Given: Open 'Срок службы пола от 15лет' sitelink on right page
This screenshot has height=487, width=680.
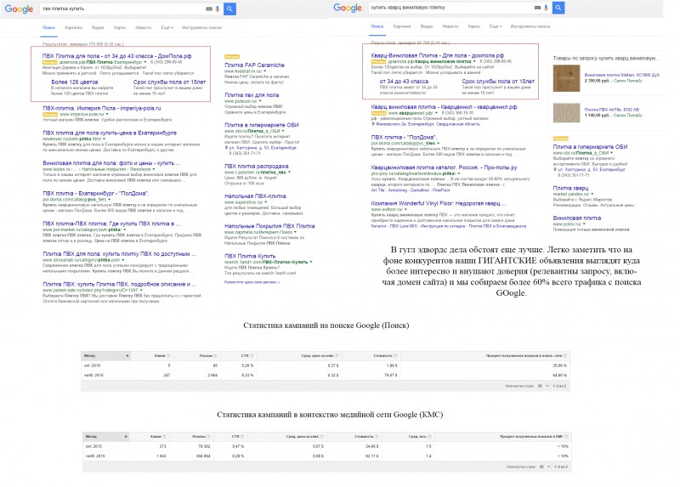Looking at the screenshot, I should tap(498, 81).
